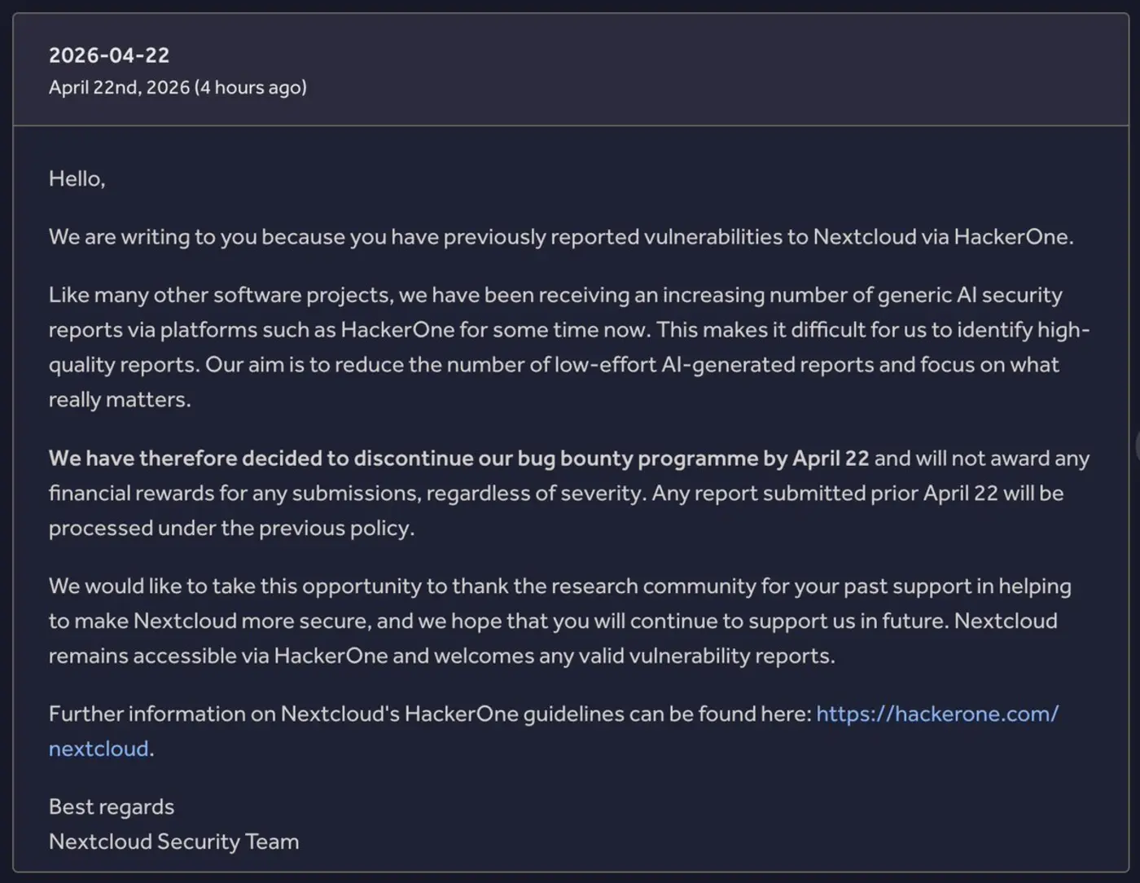Click the round handle at right edge
Image resolution: width=1140 pixels, height=883 pixels.
[1138, 446]
